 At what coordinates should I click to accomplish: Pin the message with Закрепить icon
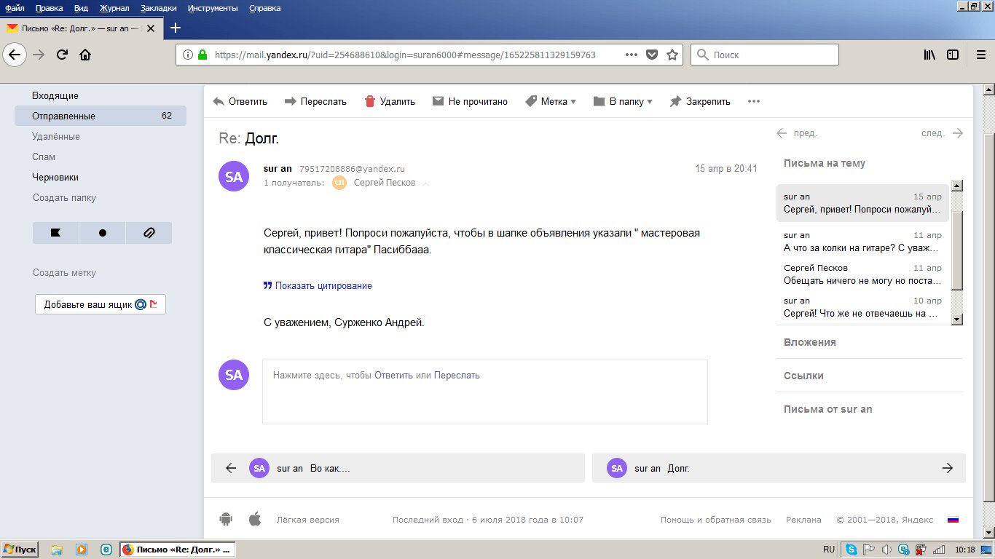click(675, 102)
